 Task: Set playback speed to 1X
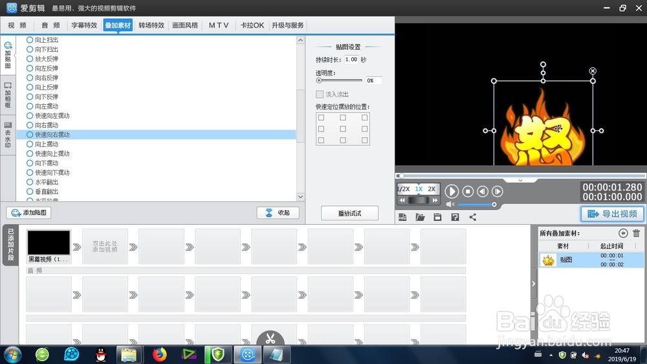pos(419,189)
